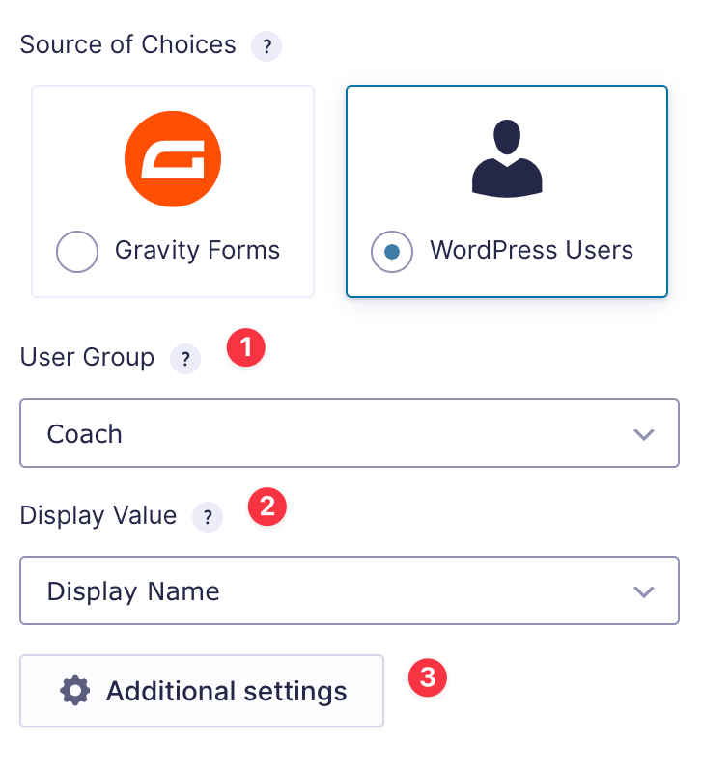
Task: Click the red number 2 badge
Action: click(267, 506)
